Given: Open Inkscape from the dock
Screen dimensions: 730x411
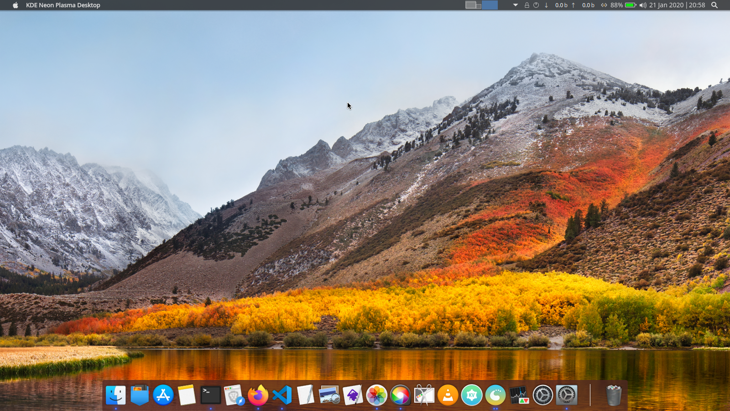Looking at the screenshot, I should coord(353,395).
